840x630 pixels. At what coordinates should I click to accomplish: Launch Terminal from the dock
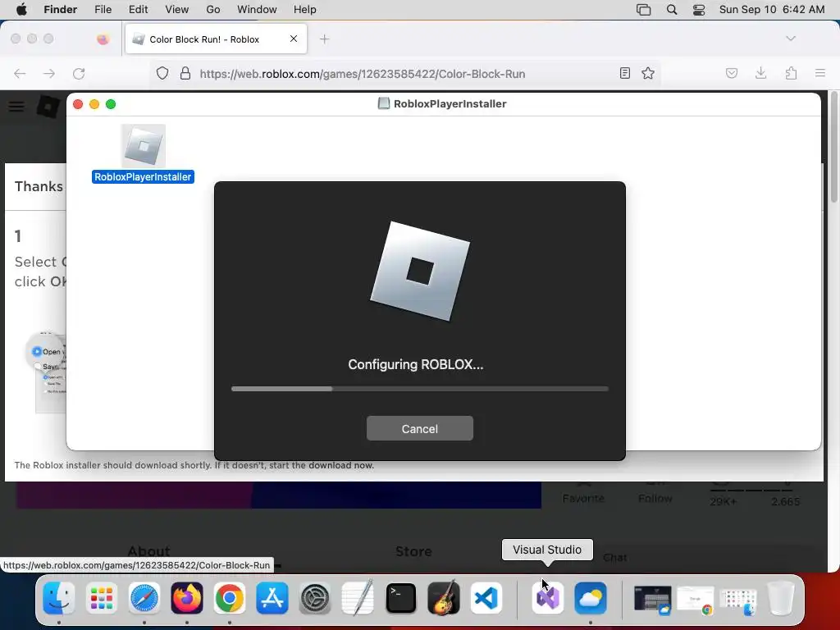click(400, 598)
